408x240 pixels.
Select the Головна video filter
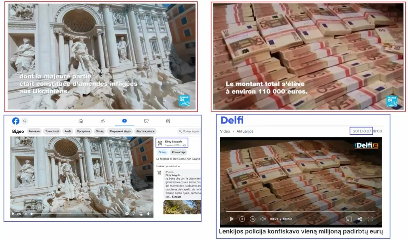(x=34, y=131)
